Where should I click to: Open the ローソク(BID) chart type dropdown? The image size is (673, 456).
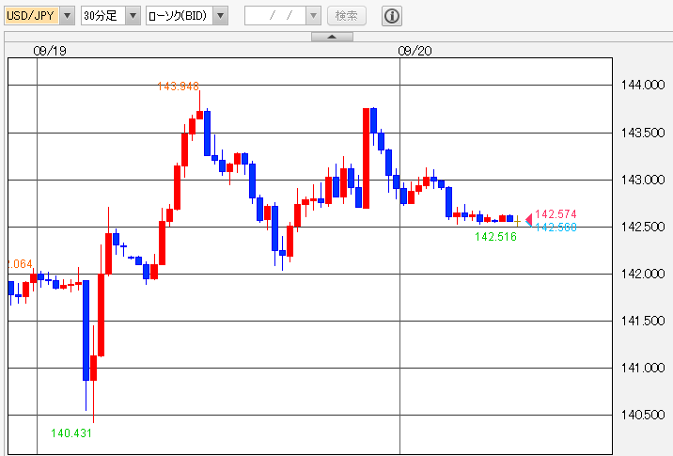pos(221,16)
